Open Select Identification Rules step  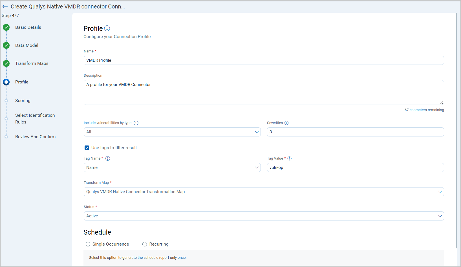click(35, 119)
